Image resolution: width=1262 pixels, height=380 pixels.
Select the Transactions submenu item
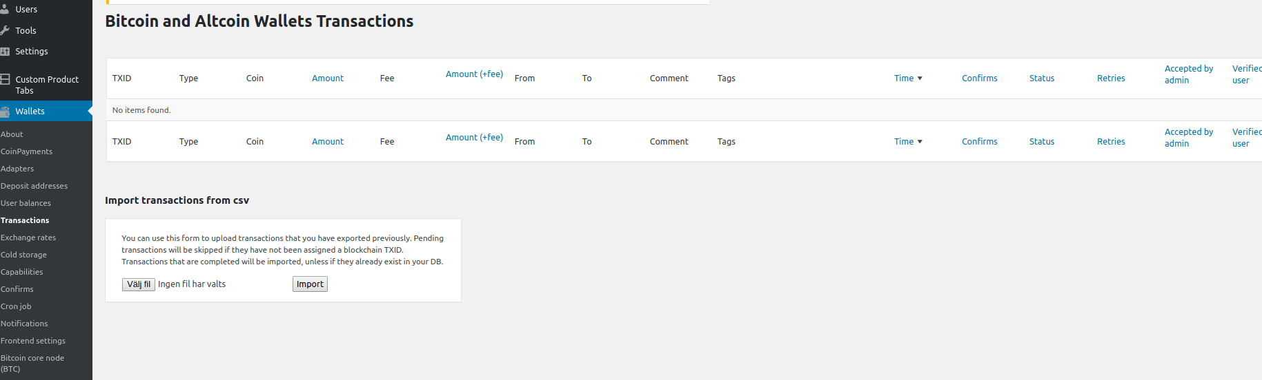(25, 220)
